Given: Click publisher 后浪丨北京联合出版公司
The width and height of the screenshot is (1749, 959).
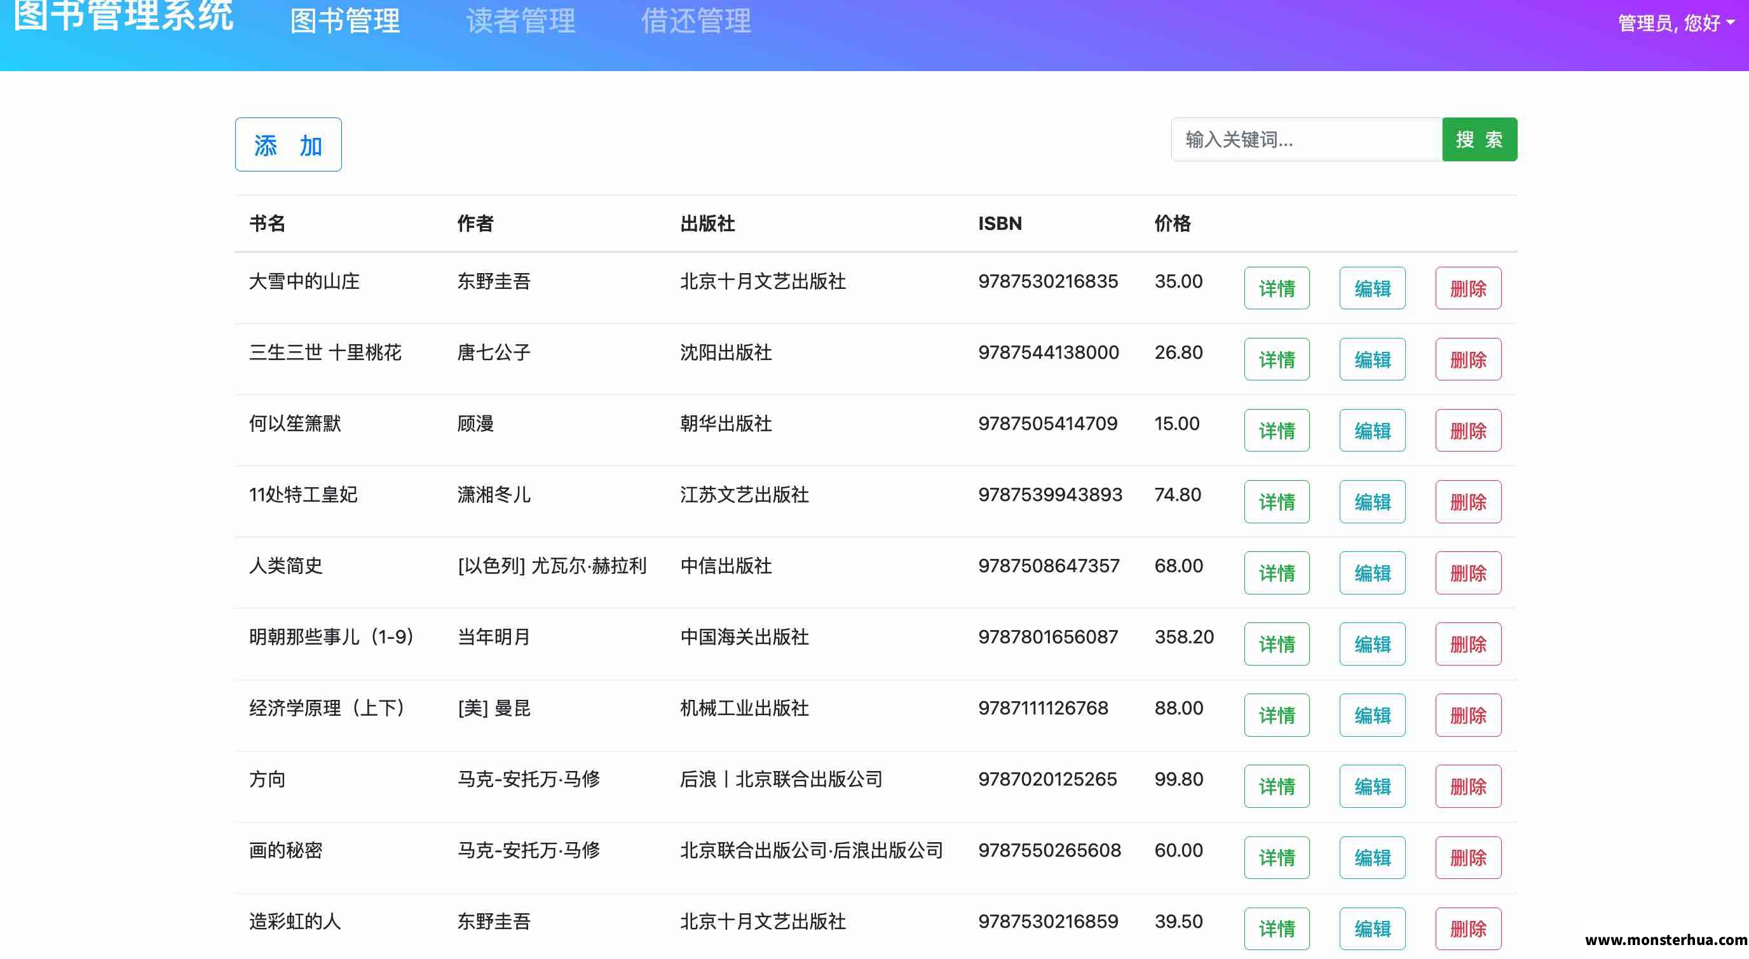Looking at the screenshot, I should point(782,779).
